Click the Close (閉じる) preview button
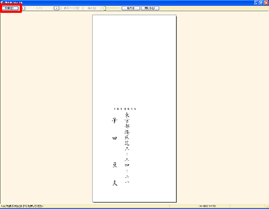 (x=150, y=8)
